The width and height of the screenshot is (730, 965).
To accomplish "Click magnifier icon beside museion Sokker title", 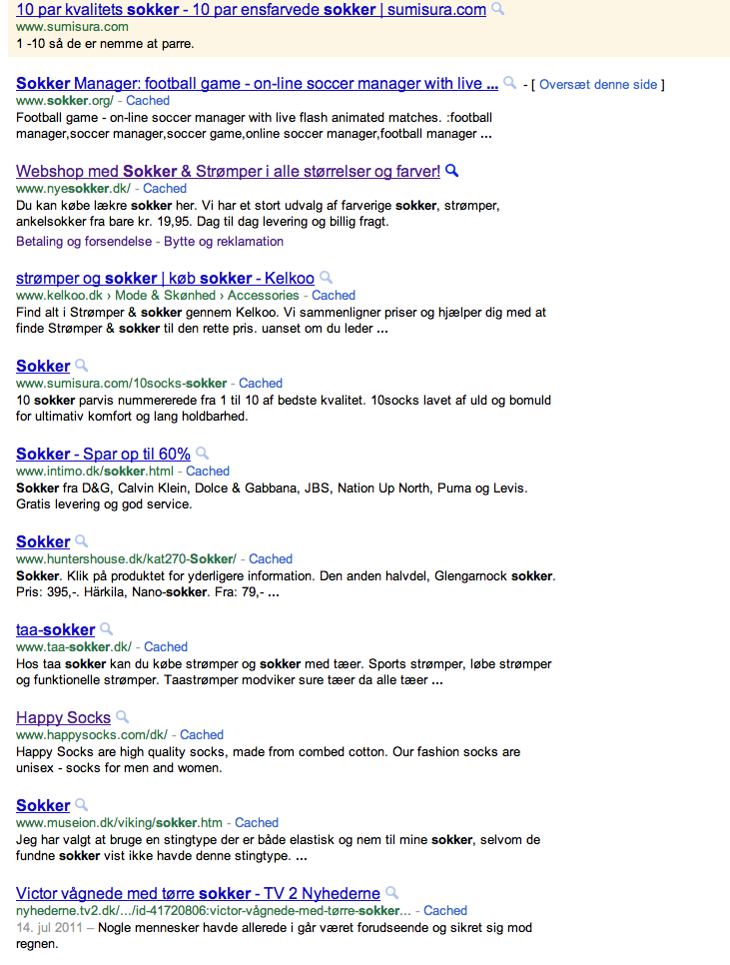I will pyautogui.click(x=81, y=805).
